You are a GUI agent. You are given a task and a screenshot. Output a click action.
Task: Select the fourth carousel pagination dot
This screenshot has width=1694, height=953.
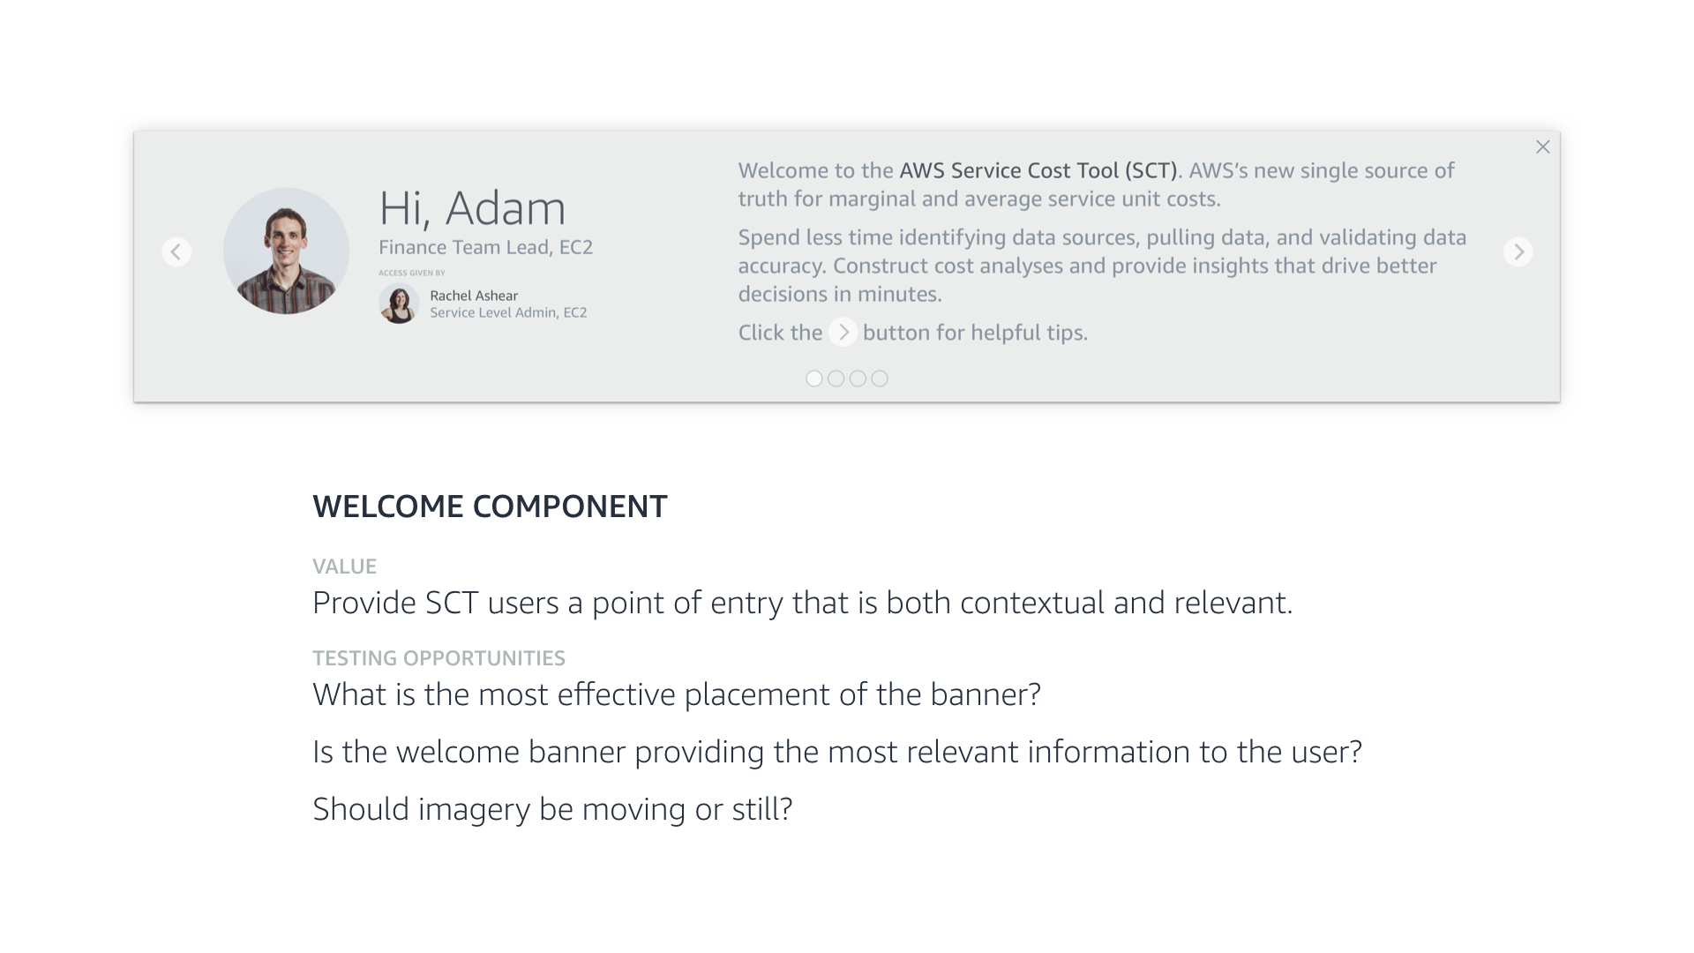(880, 379)
